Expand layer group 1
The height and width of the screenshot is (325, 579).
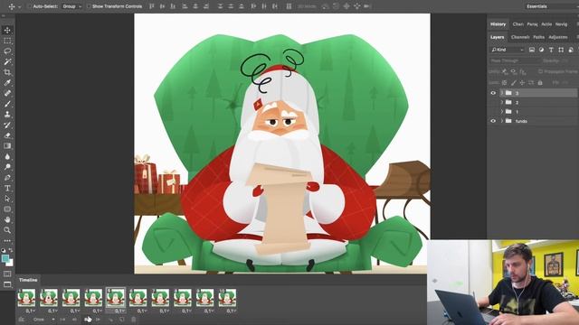pos(501,111)
